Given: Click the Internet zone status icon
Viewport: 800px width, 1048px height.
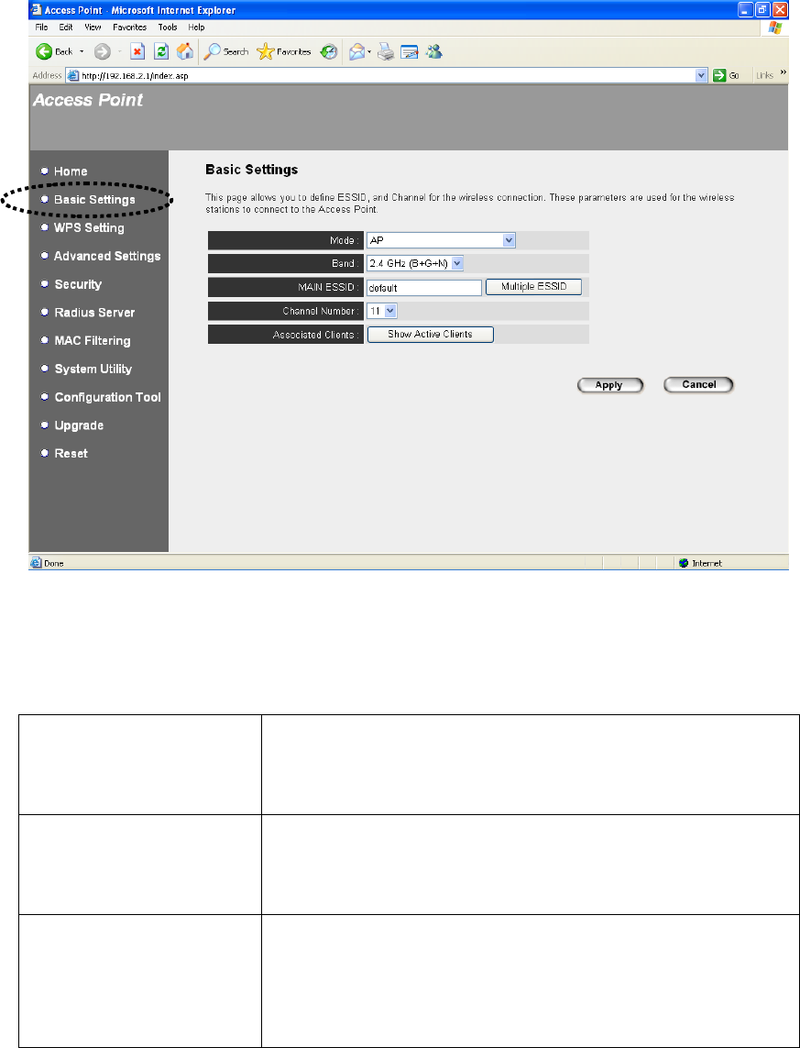Looking at the screenshot, I should click(683, 563).
